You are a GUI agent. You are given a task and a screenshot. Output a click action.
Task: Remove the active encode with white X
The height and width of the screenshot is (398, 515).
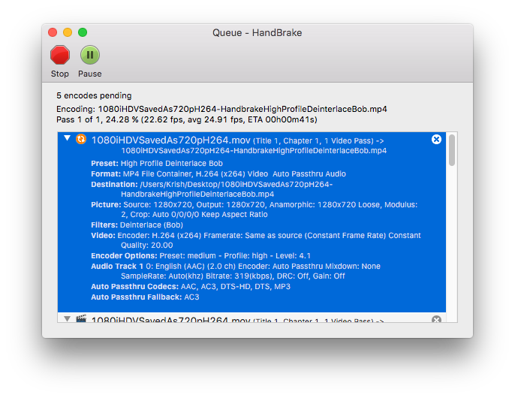pos(436,140)
